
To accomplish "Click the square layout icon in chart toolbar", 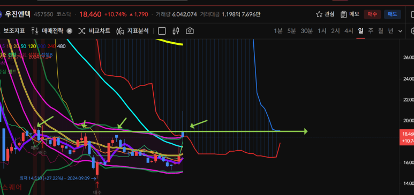I will (162, 31).
